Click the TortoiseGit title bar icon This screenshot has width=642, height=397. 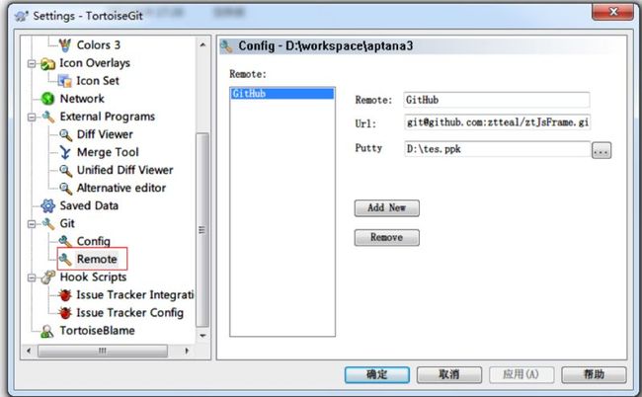[22, 16]
